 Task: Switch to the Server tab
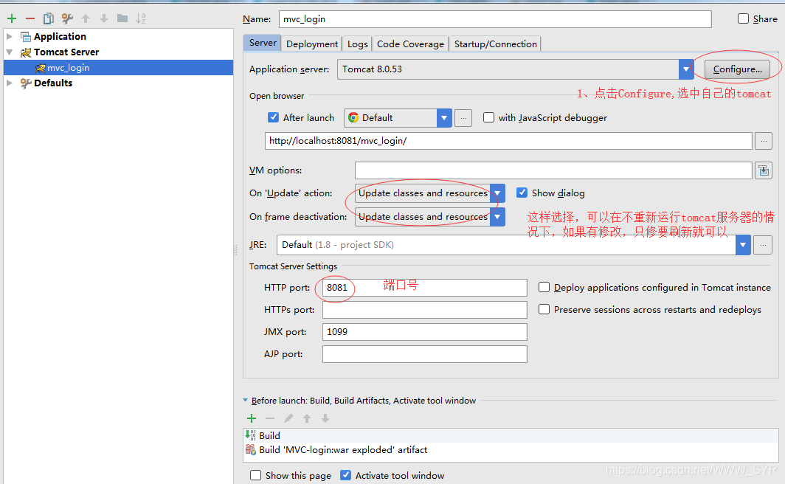(263, 43)
